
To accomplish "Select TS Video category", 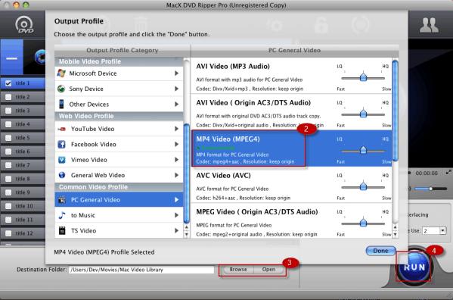I will (119, 230).
